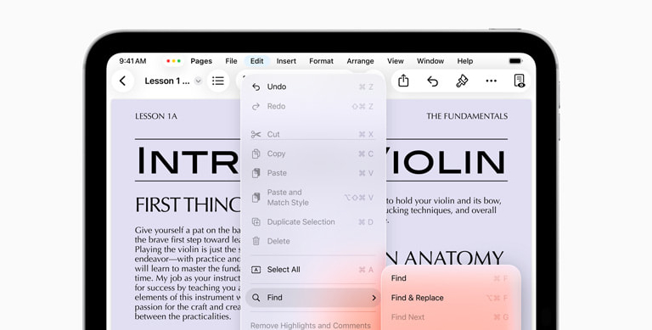Select Find in the submenu
652x330 pixels.
point(450,278)
